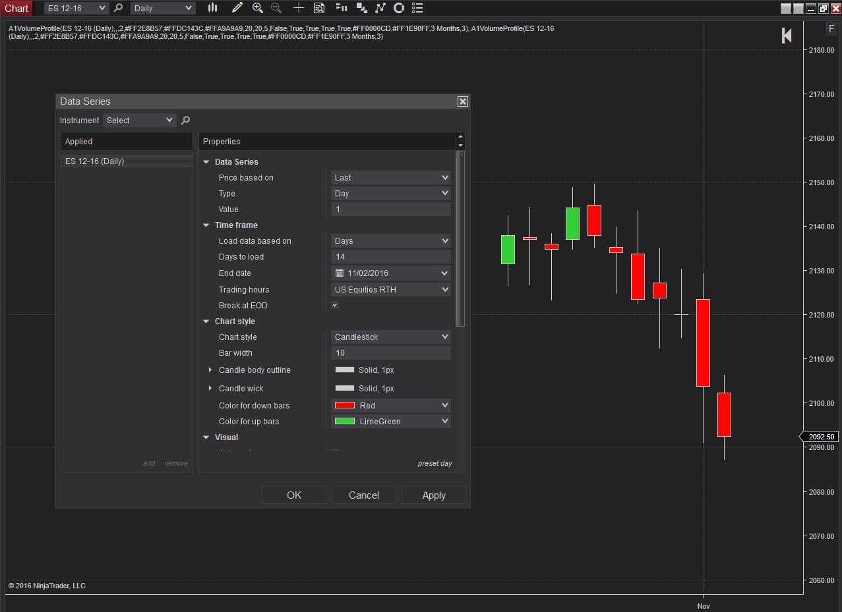The image size is (842, 612).
Task: Collapse the Time frame section
Action: click(x=206, y=225)
